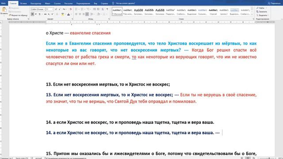Click the Cut (Вырезать) scissors icon

(x=10, y=8)
